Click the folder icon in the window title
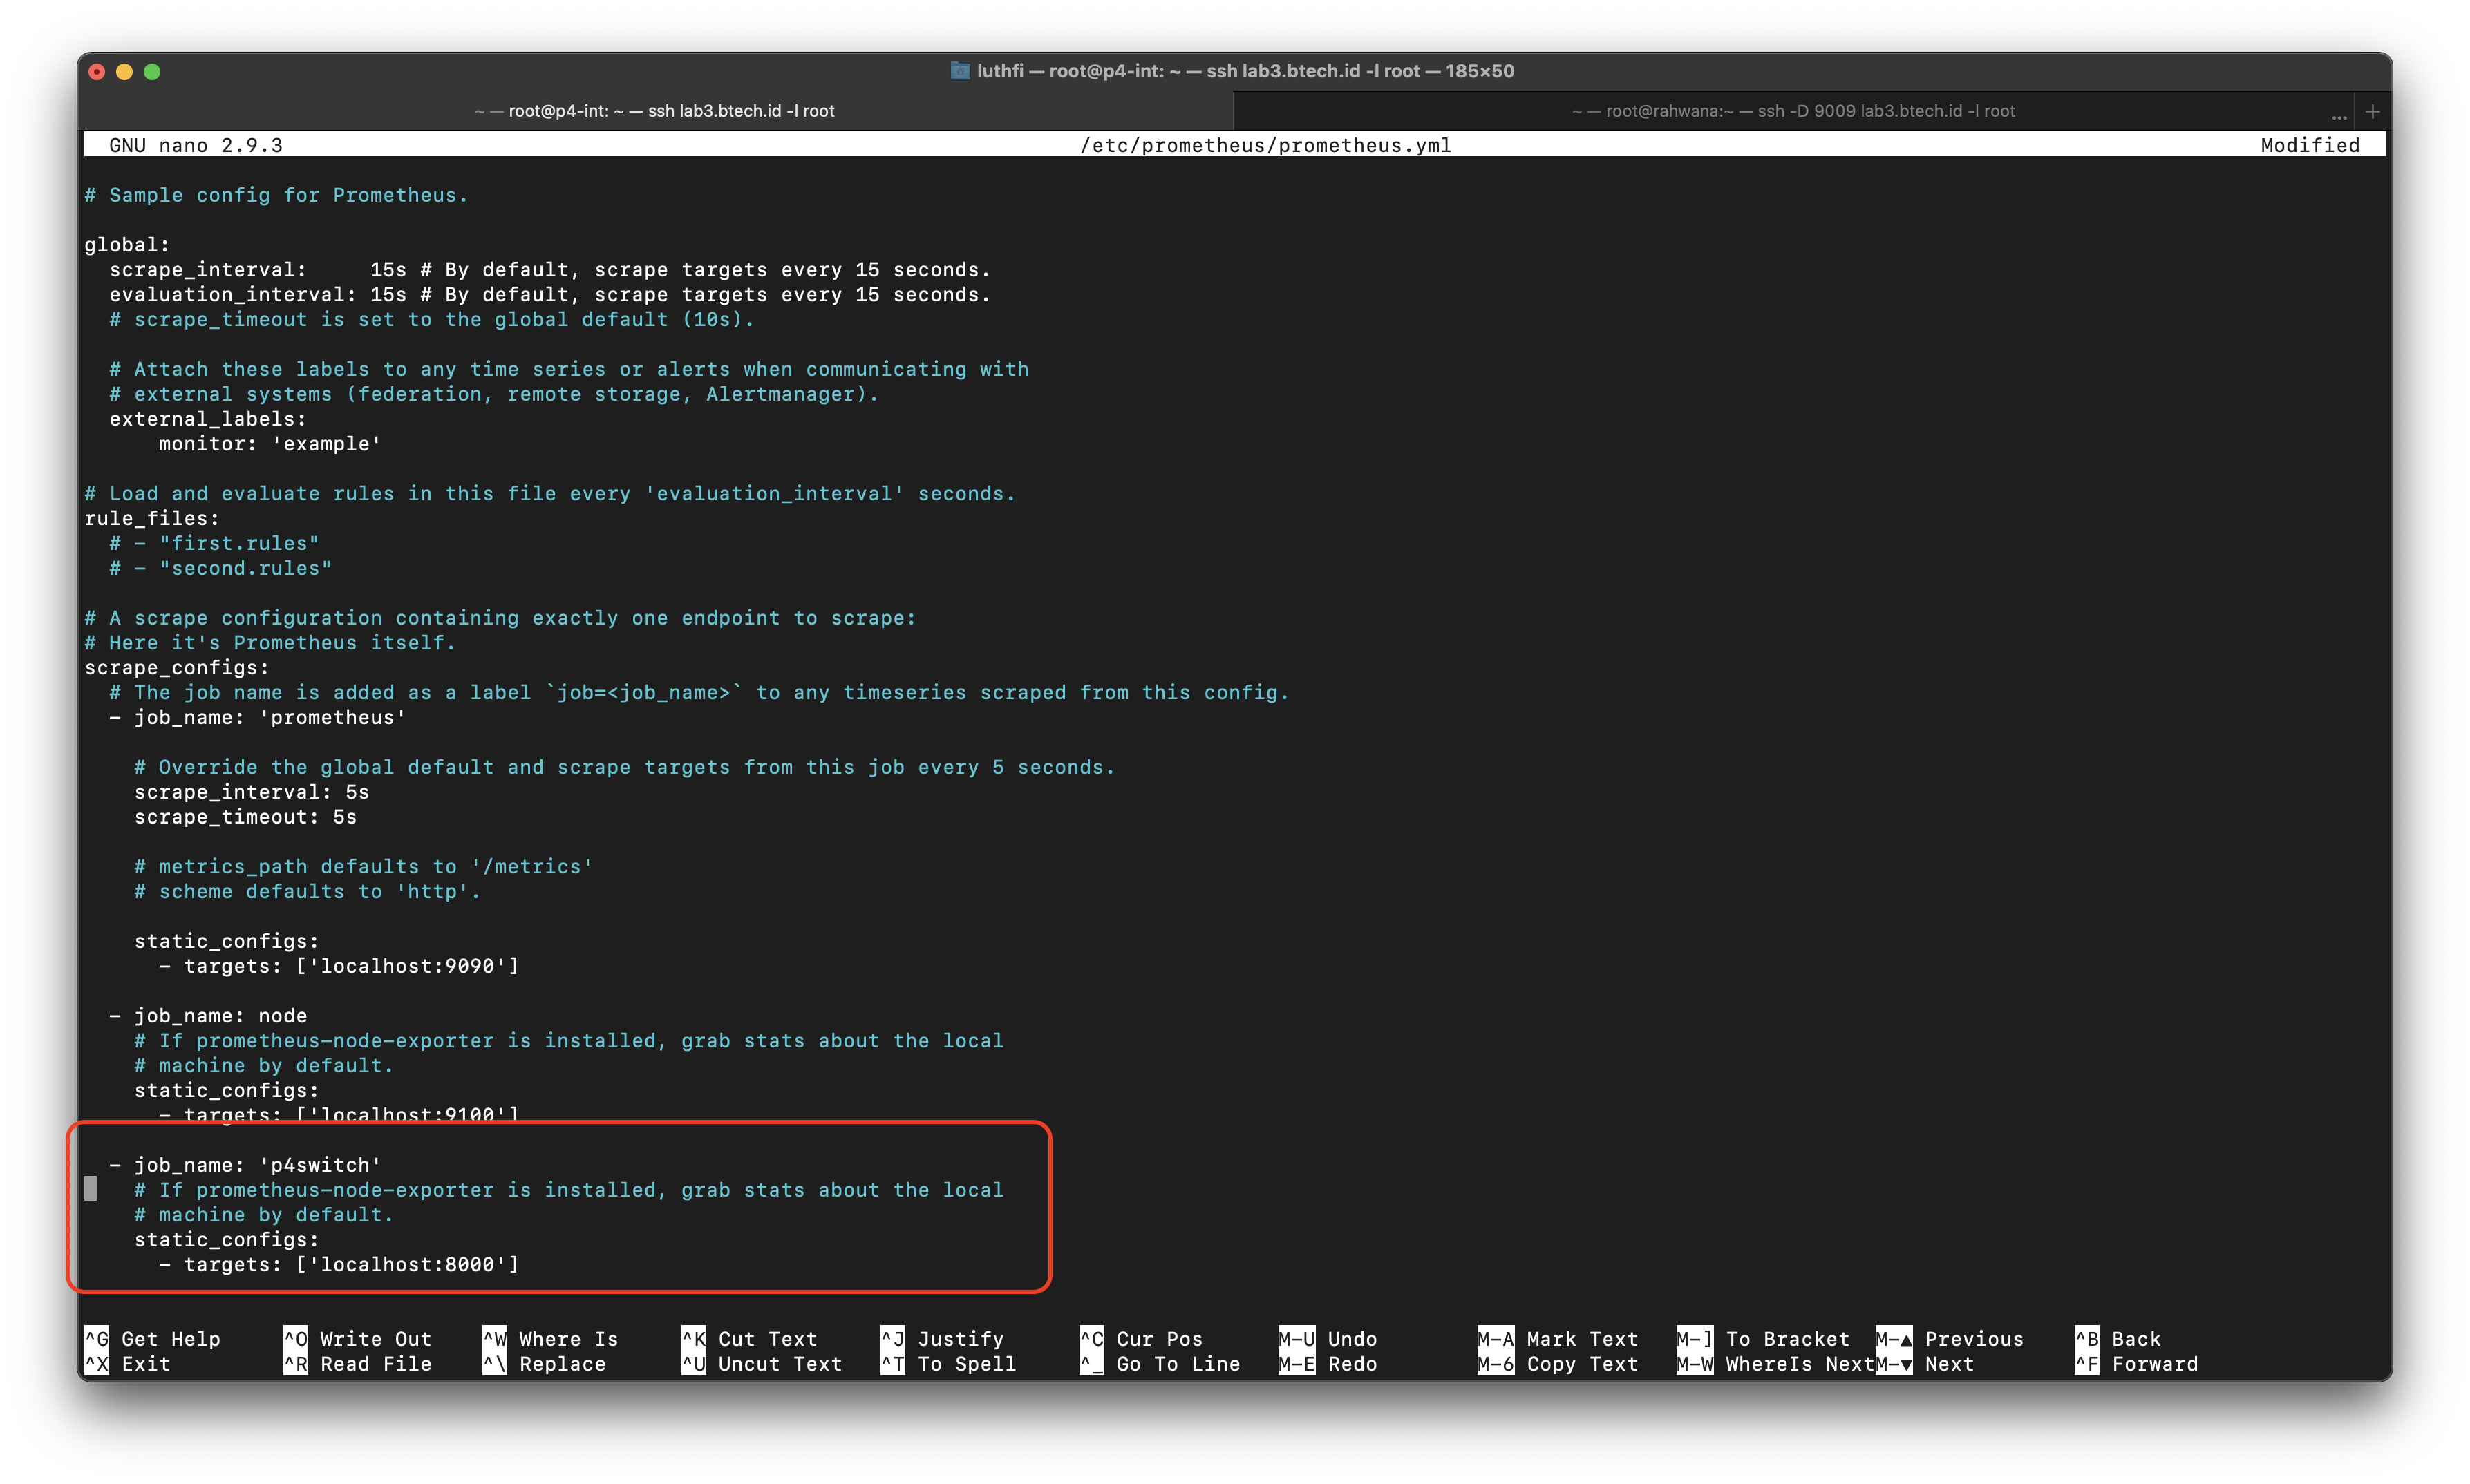Viewport: 2470px width, 1484px height. point(959,71)
